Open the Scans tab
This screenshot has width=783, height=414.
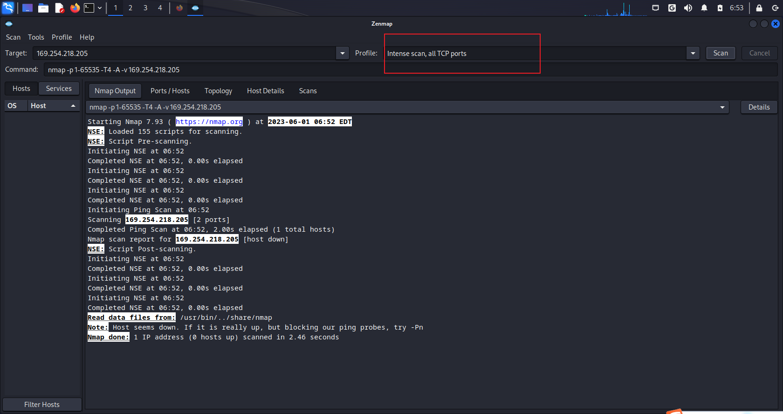click(x=308, y=91)
